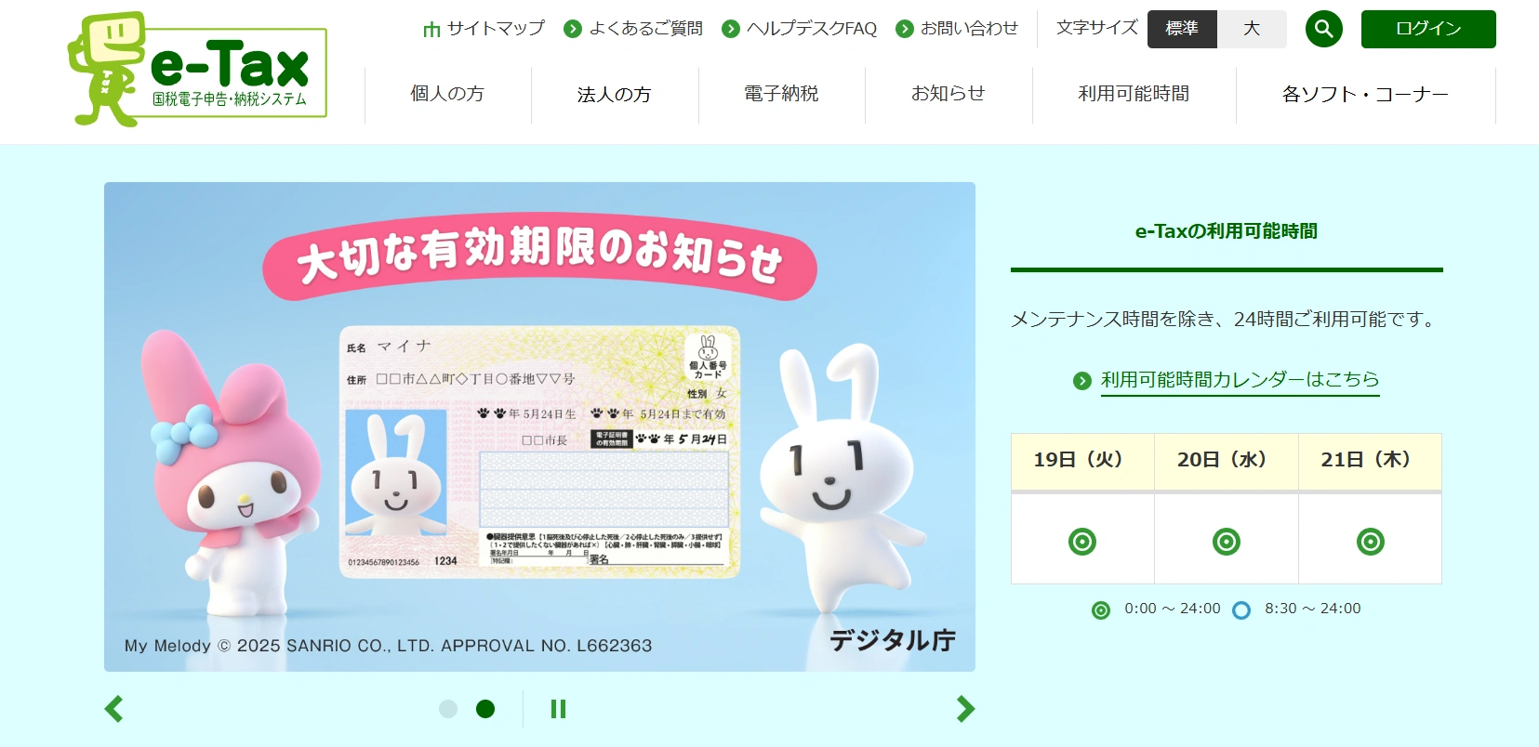This screenshot has width=1539, height=747.
Task: Click arrow icon beside お問い合わせ
Action: 905,29
